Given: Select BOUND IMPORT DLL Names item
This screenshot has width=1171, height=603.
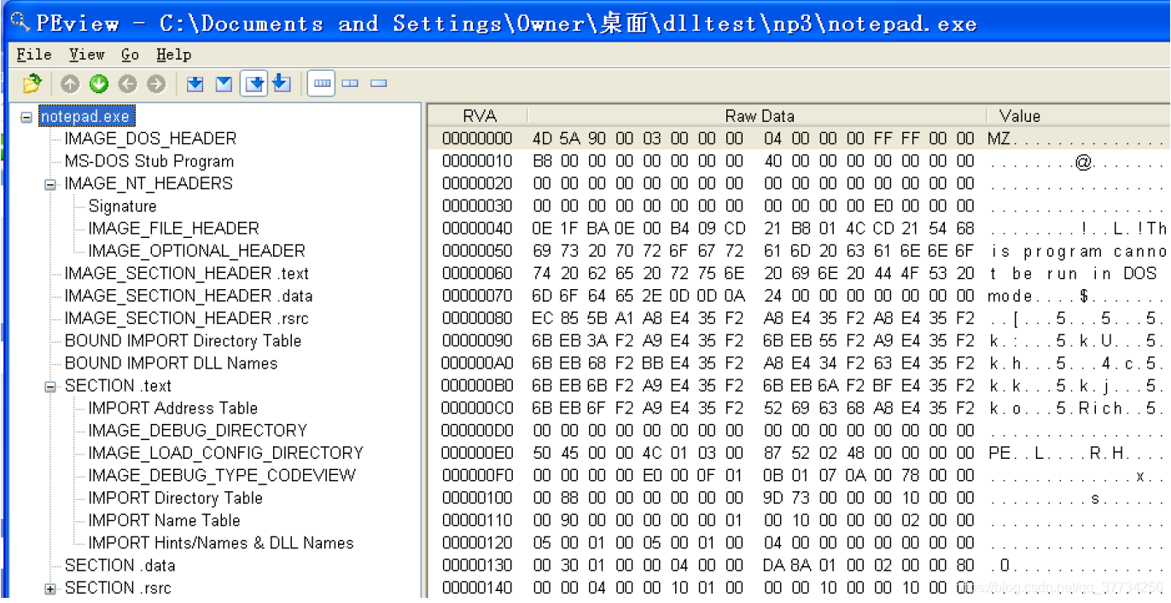Looking at the screenshot, I should pos(171,363).
